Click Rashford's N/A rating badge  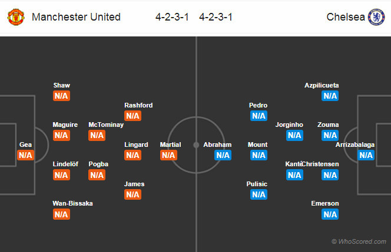pyautogui.click(x=132, y=116)
